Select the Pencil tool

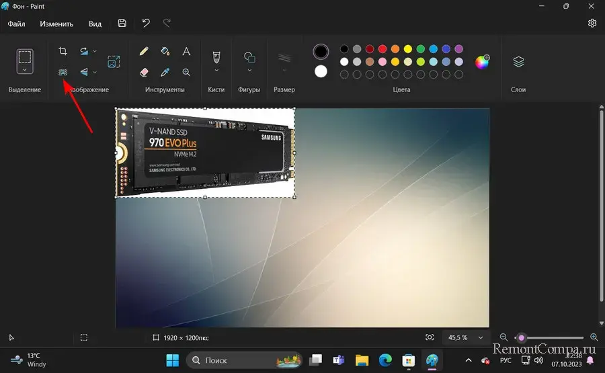click(x=143, y=51)
